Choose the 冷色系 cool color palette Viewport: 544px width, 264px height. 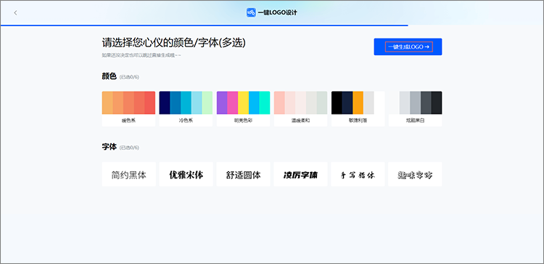[186, 109]
